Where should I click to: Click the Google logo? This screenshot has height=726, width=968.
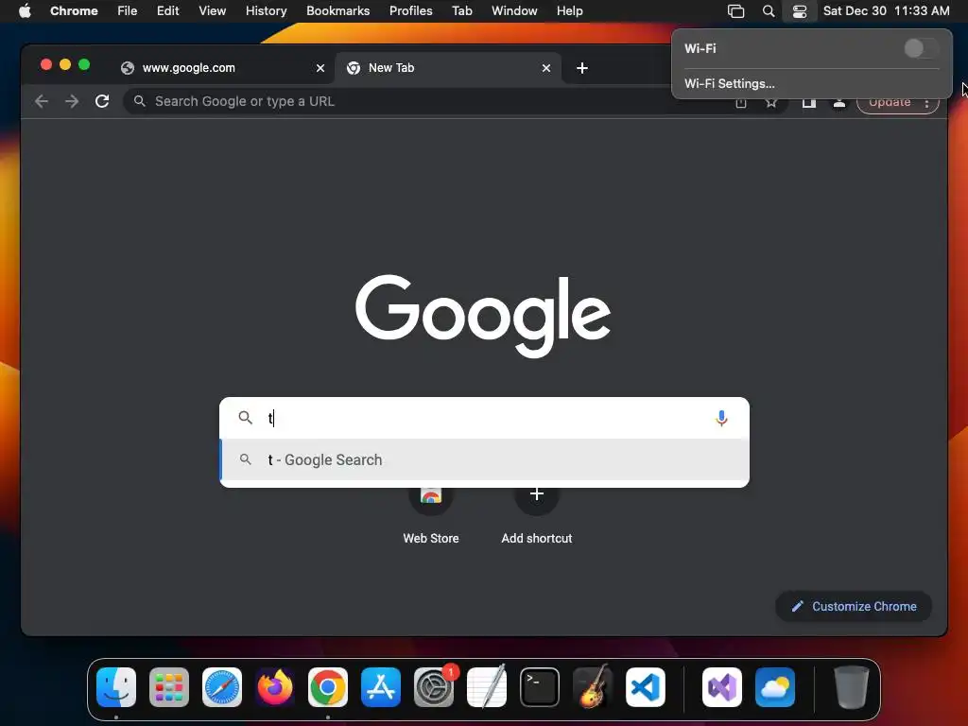pyautogui.click(x=483, y=315)
